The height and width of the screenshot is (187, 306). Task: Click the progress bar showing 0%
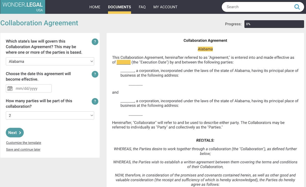click(x=274, y=24)
